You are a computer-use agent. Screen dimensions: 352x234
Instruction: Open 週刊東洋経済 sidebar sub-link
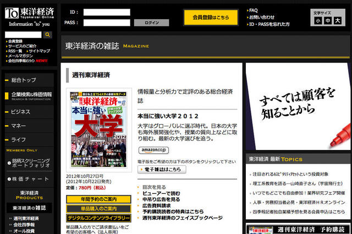click(26, 218)
